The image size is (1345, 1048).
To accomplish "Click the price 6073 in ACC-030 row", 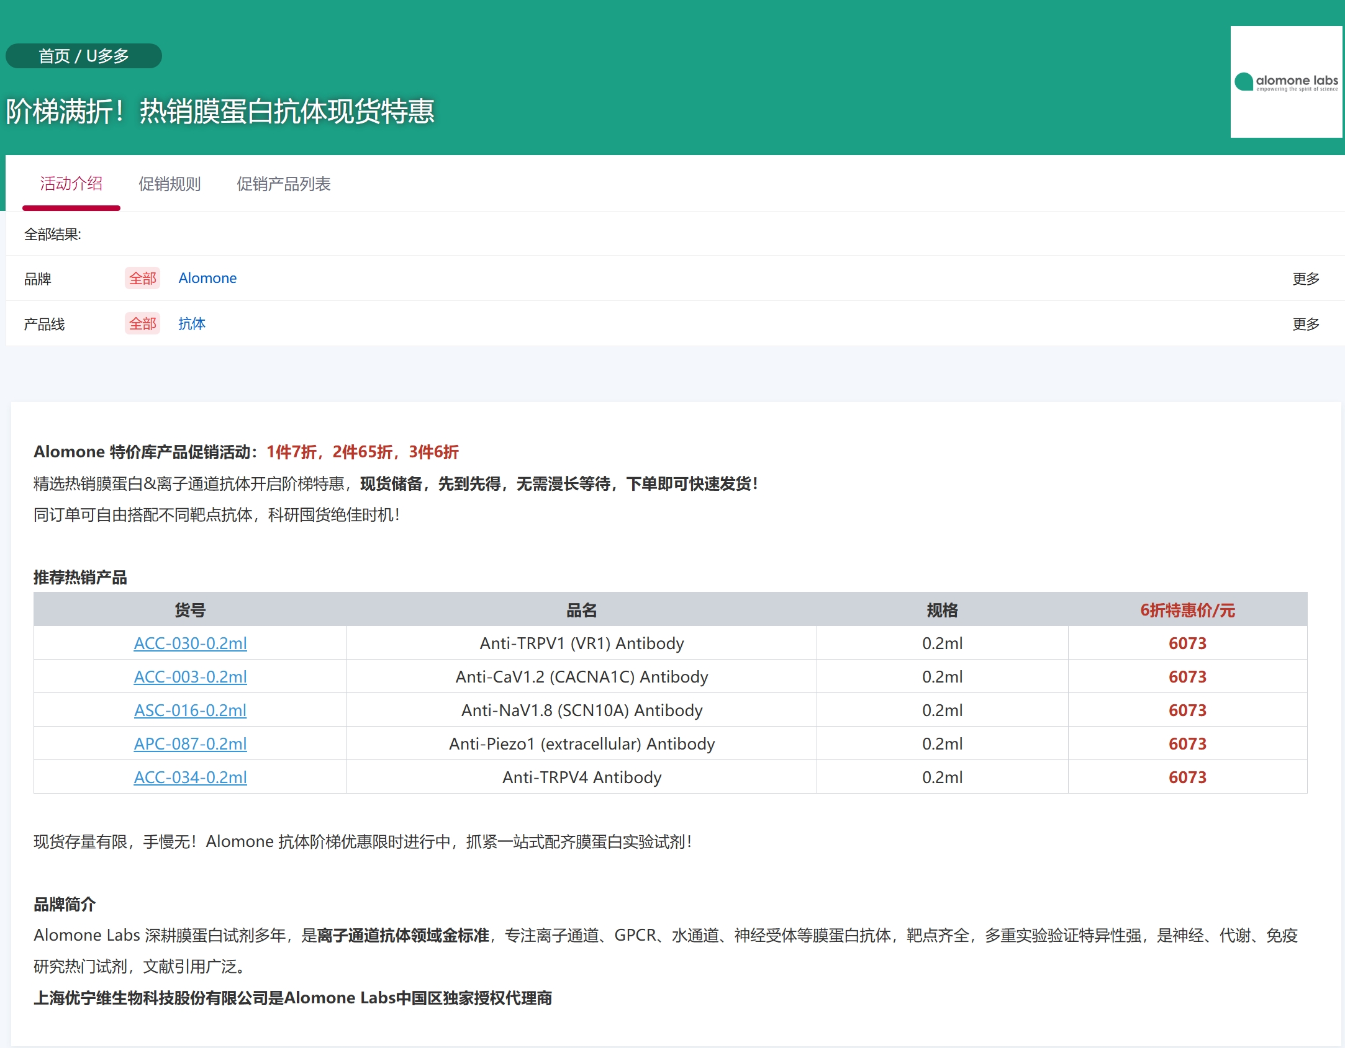I will [x=1187, y=643].
